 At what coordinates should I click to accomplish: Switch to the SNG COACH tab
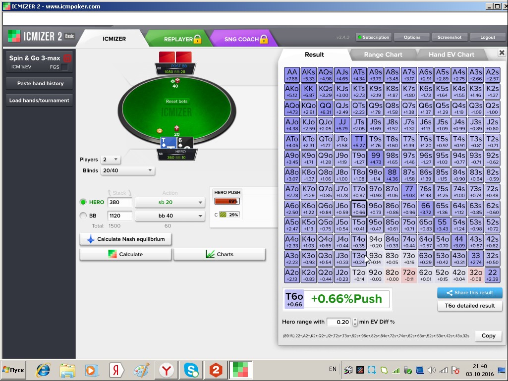[x=242, y=39]
